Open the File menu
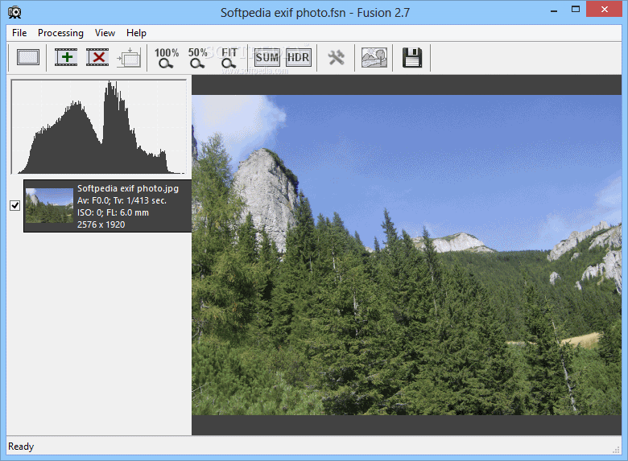This screenshot has width=628, height=461. [x=19, y=33]
